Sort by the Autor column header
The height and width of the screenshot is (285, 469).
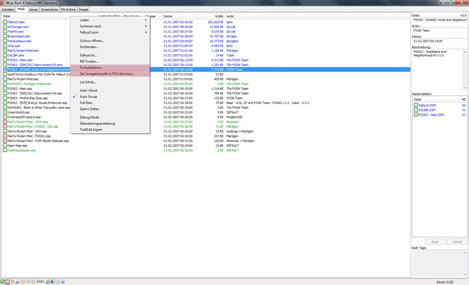[230, 16]
